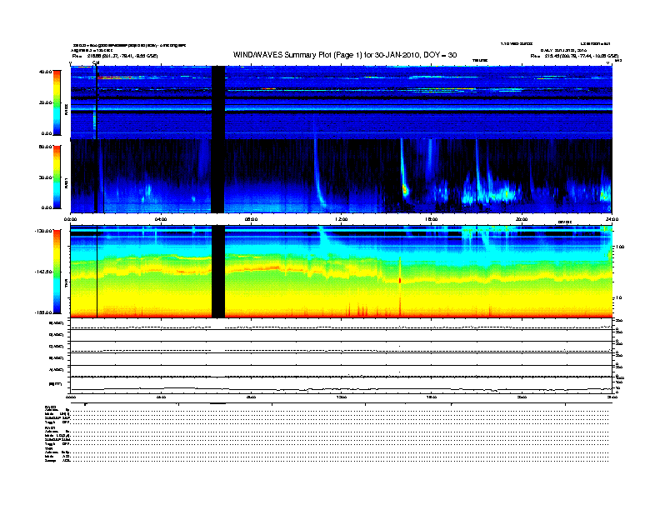
Task: Click the 12:00 time label under RAD1 panel
Action: click(x=342, y=219)
